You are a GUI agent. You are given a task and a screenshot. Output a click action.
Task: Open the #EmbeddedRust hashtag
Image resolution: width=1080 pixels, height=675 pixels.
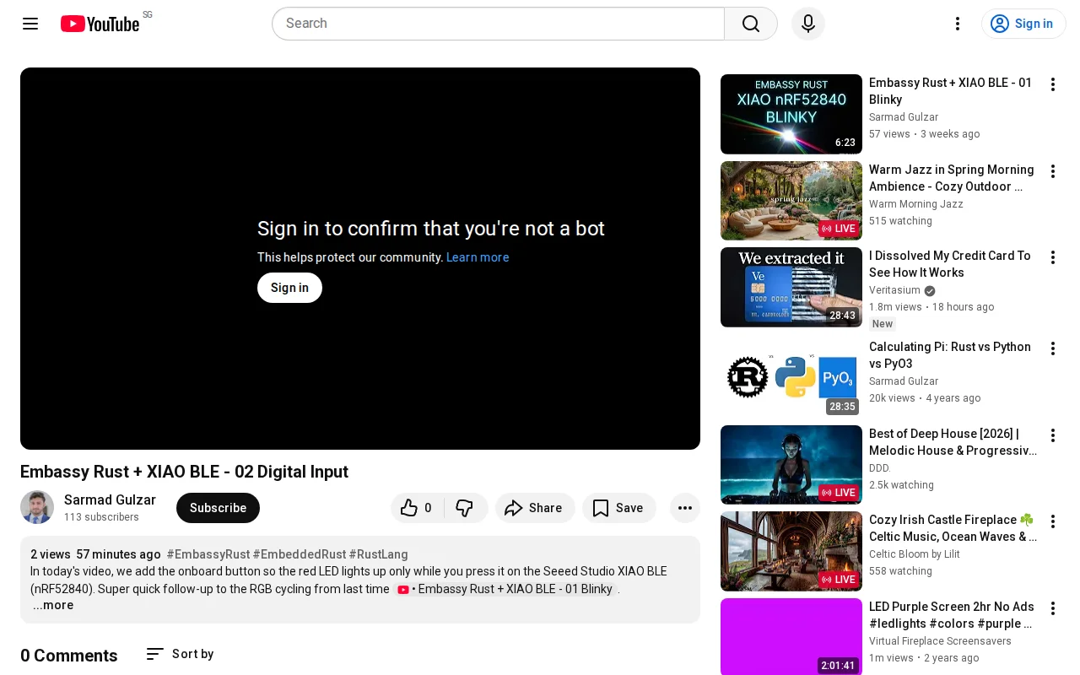pos(300,554)
